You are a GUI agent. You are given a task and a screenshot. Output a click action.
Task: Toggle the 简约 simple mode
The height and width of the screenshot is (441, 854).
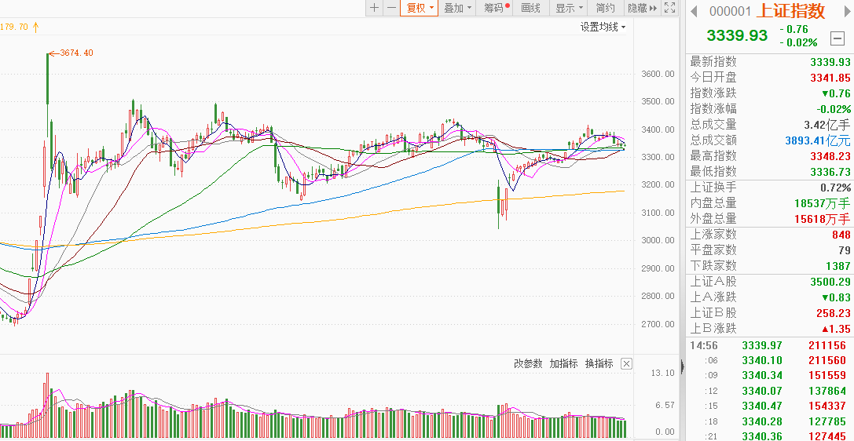tap(605, 8)
